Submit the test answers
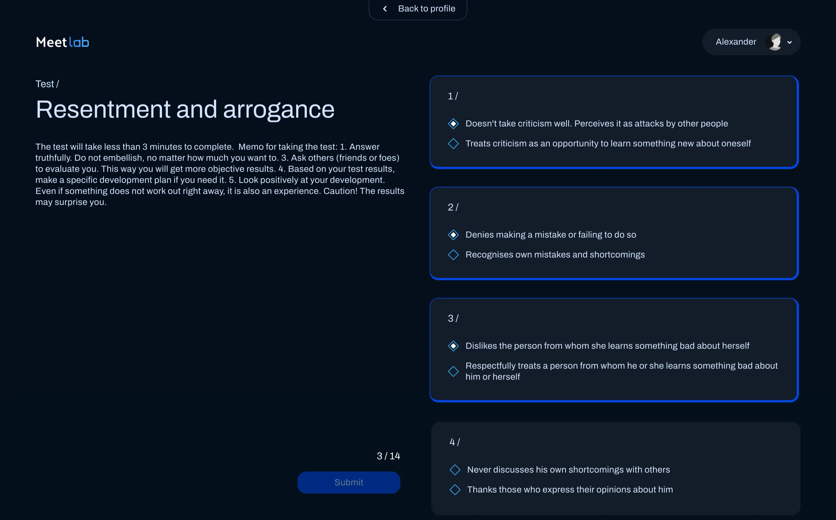The height and width of the screenshot is (520, 836). coord(348,482)
